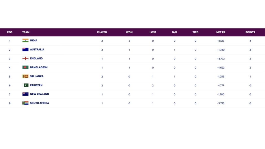Open the INDIA team link
Image resolution: width=265 pixels, height=149 pixels.
tap(34, 41)
